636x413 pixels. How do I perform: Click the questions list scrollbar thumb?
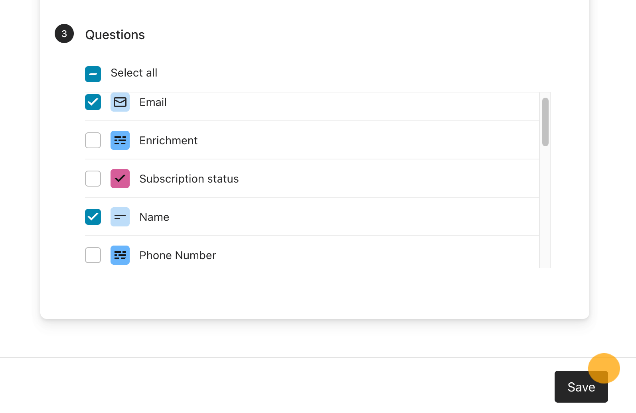coord(545,122)
